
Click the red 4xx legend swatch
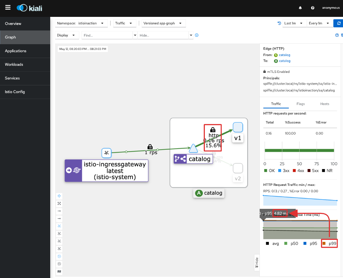294,170
